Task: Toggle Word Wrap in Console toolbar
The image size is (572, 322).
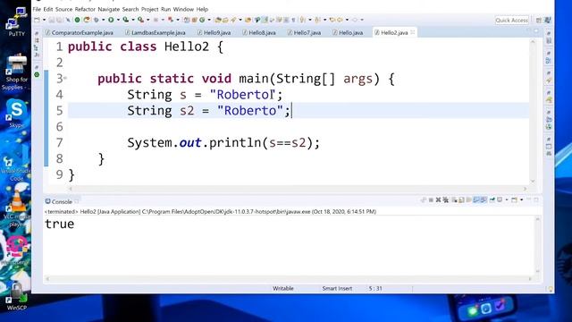Action: coord(468,200)
